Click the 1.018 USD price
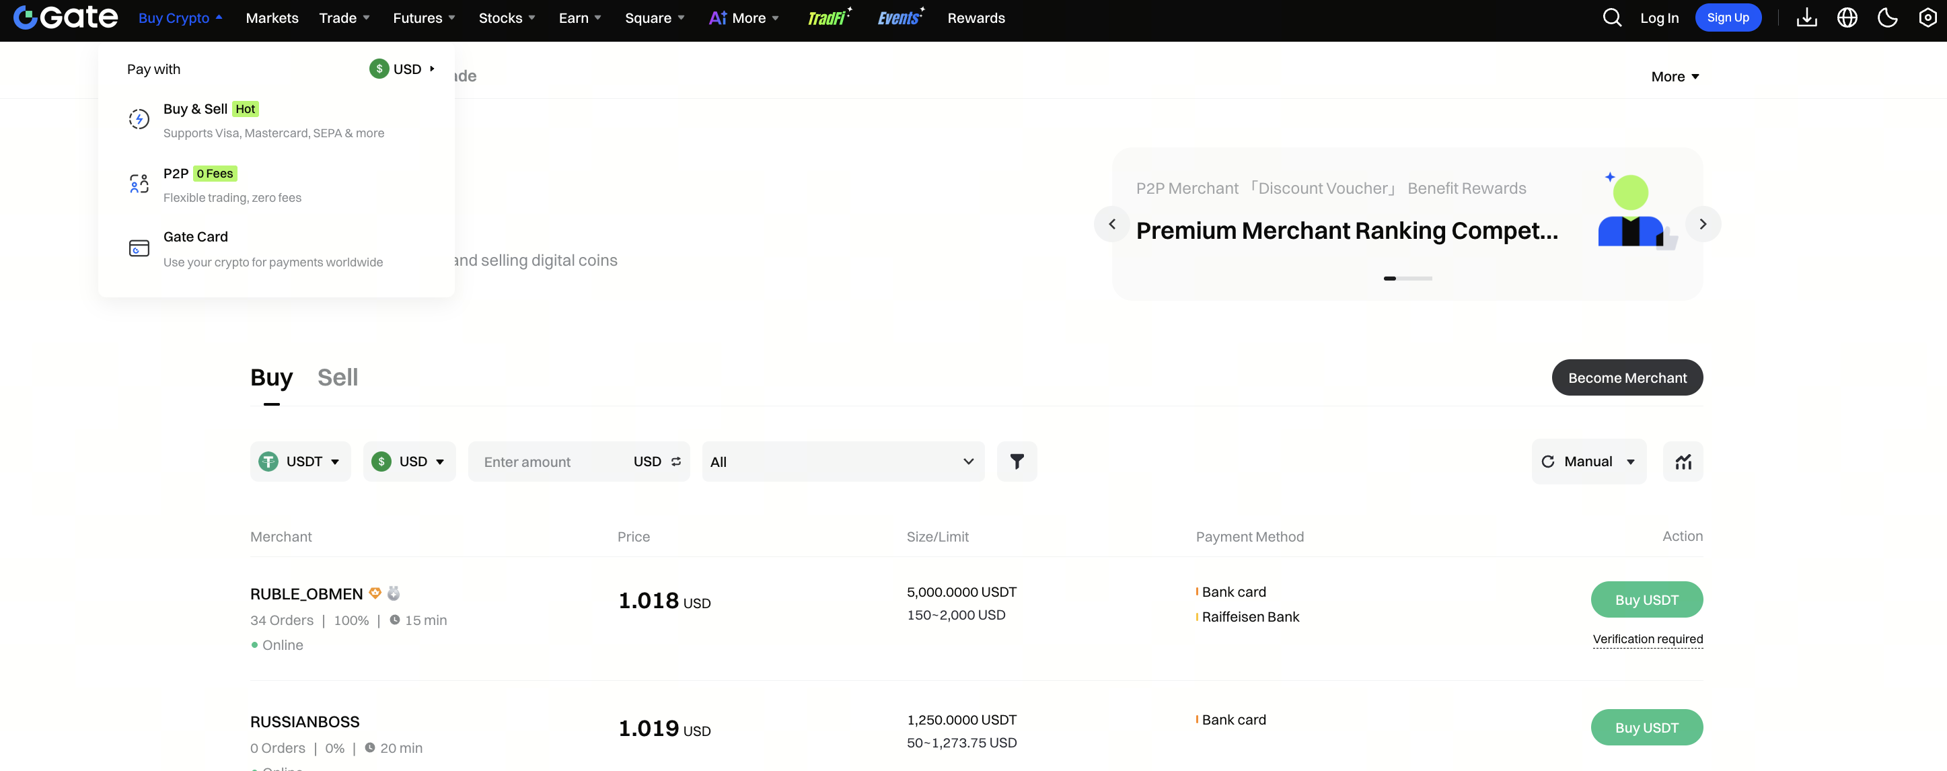Image resolution: width=1947 pixels, height=771 pixels. (665, 600)
